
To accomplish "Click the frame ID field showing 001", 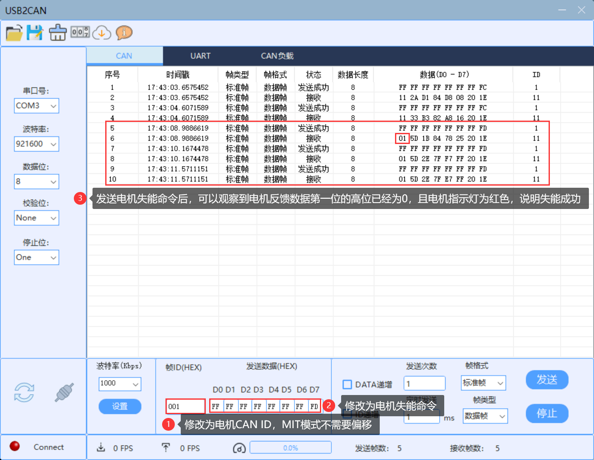I will coord(186,406).
